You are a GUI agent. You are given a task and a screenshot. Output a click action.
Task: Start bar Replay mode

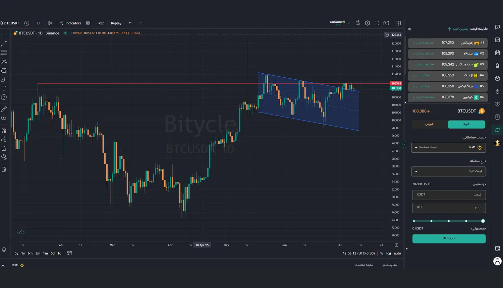coord(116,23)
